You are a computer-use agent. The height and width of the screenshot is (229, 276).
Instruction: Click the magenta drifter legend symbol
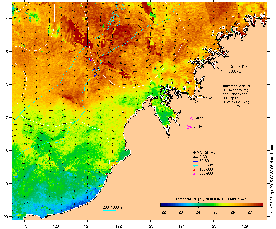(189, 127)
